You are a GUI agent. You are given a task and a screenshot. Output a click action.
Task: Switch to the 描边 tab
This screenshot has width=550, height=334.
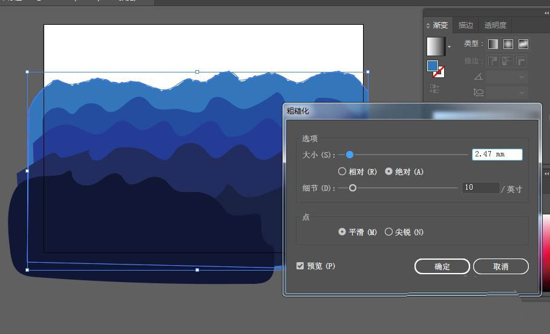click(x=466, y=25)
